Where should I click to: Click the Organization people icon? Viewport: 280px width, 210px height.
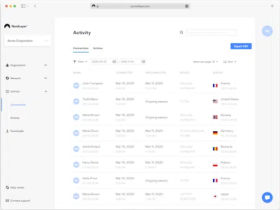7,65
